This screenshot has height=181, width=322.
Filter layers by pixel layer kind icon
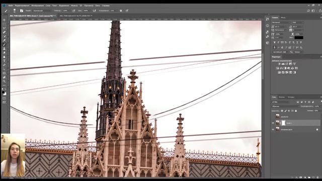click(x=298, y=102)
